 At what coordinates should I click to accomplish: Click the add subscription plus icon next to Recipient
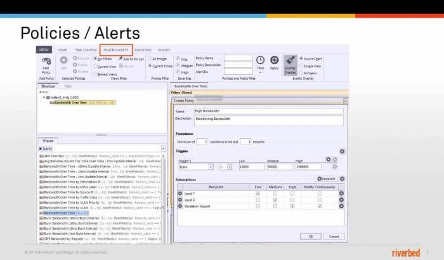342,179
